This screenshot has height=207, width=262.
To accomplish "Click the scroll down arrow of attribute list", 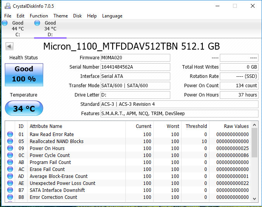I will click(x=255, y=198).
